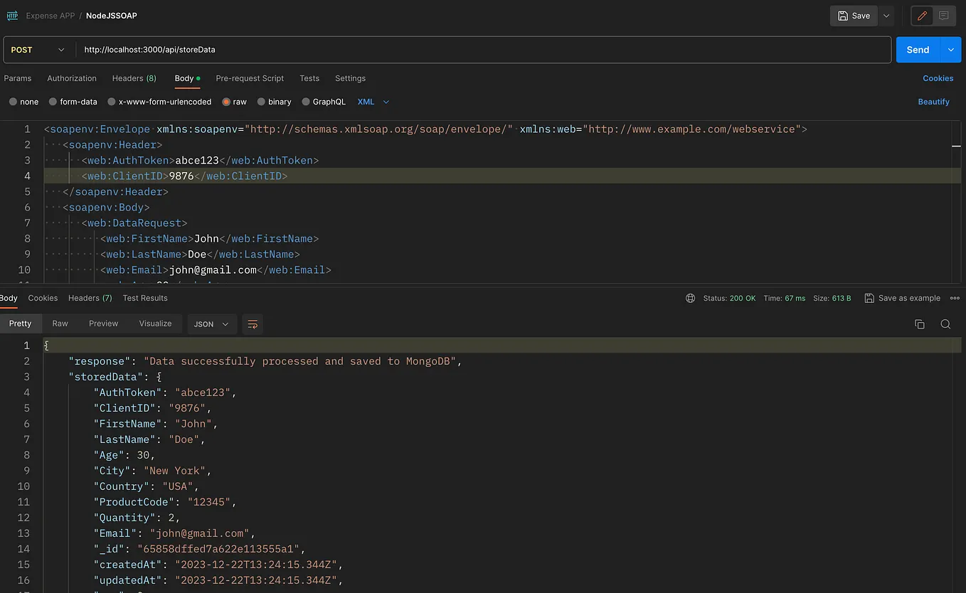Toggle line wrapping beside the JSON selector

point(253,324)
